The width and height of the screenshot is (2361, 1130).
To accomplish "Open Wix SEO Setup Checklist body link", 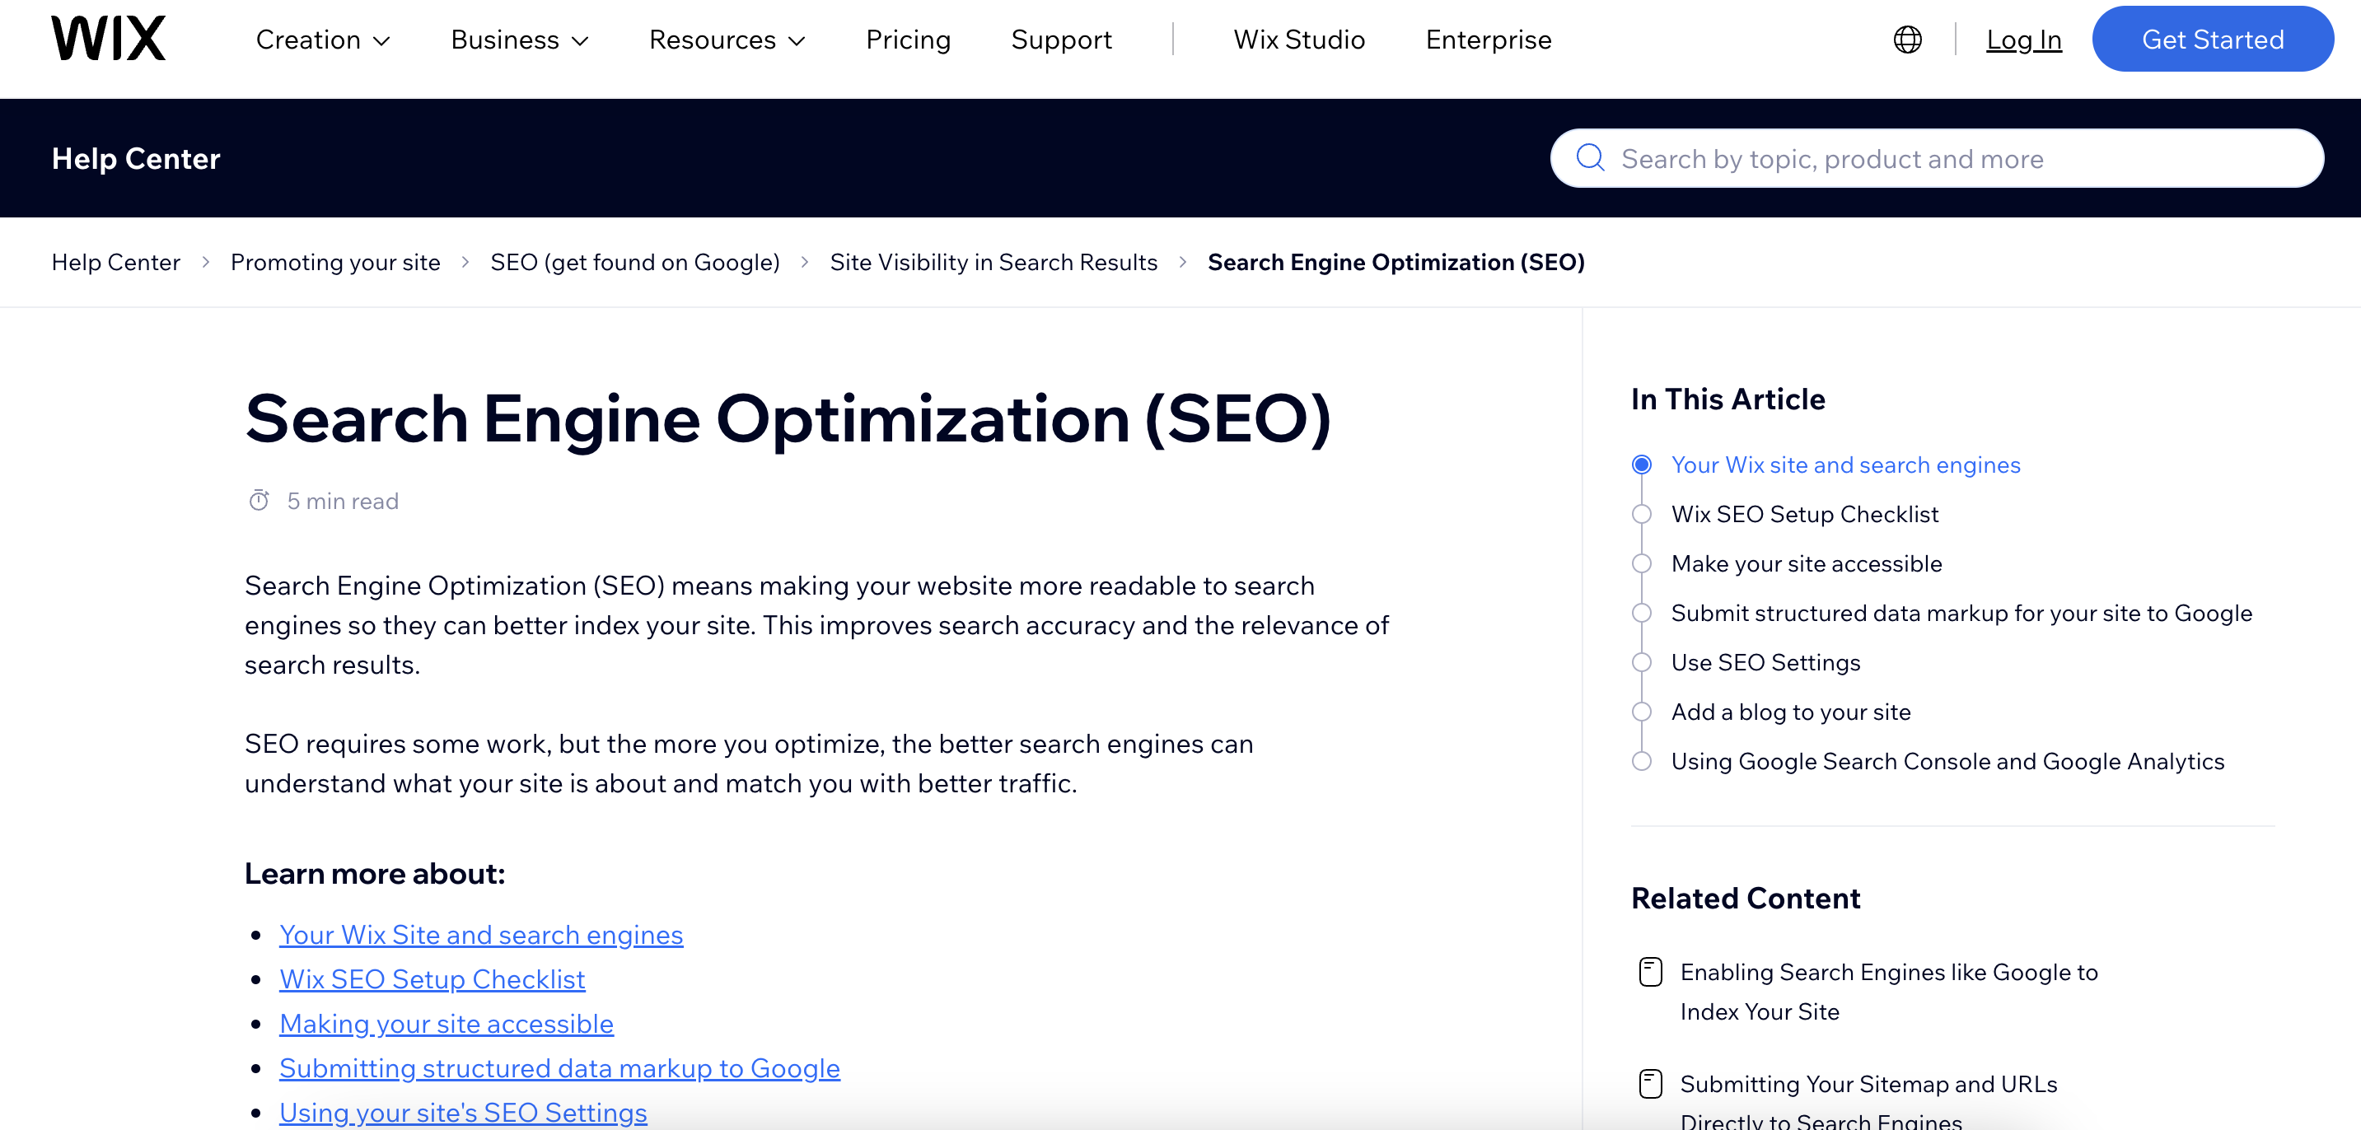I will (432, 980).
